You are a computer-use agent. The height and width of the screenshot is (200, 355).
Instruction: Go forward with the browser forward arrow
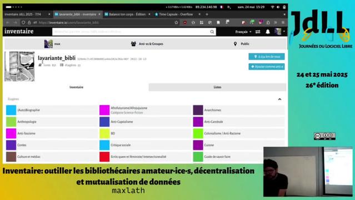[15, 23]
